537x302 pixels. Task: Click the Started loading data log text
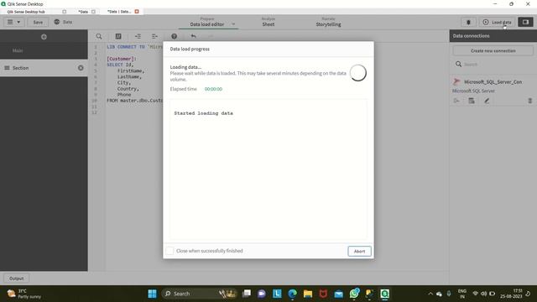203,113
